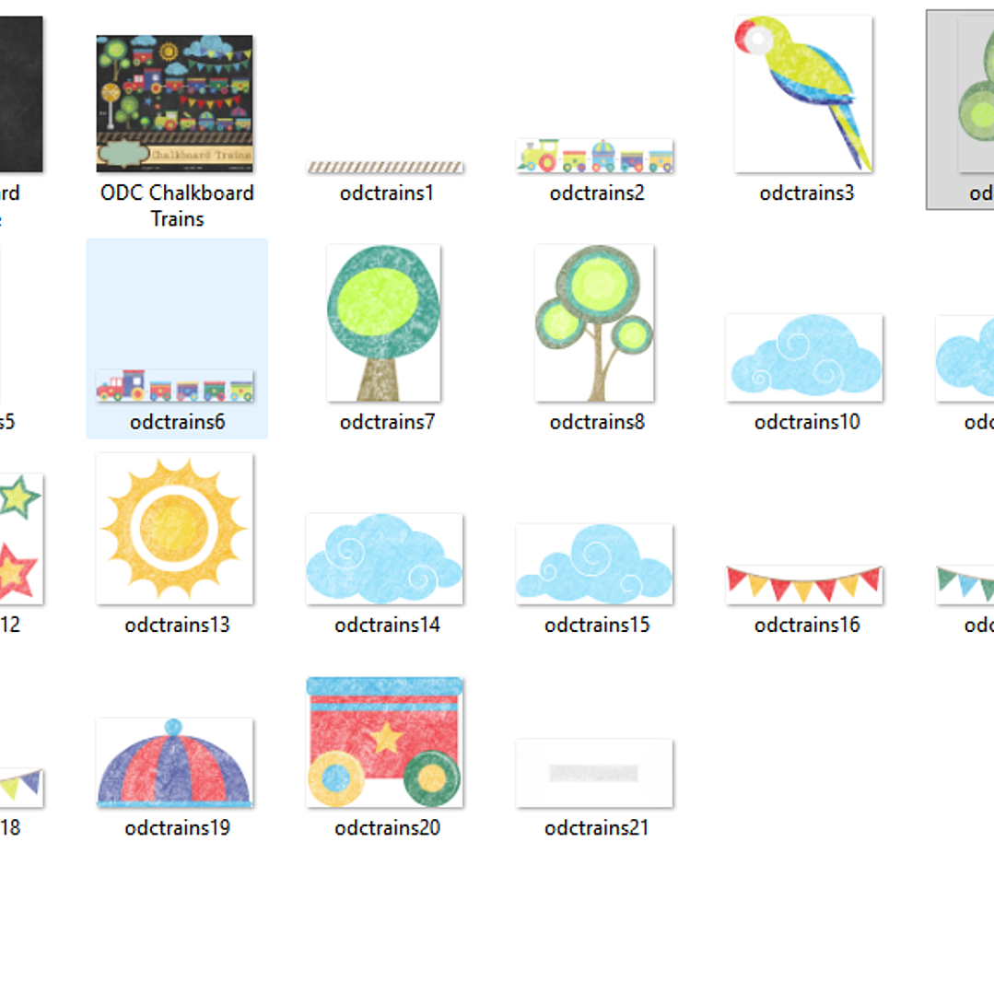Select the odctrains14 cloud image
Viewport: 994px width, 994px height.
pos(384,559)
